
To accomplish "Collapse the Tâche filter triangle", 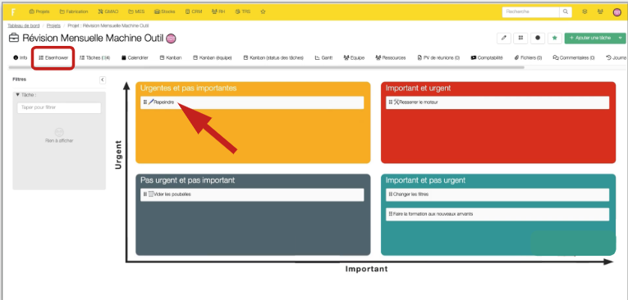I will point(17,95).
